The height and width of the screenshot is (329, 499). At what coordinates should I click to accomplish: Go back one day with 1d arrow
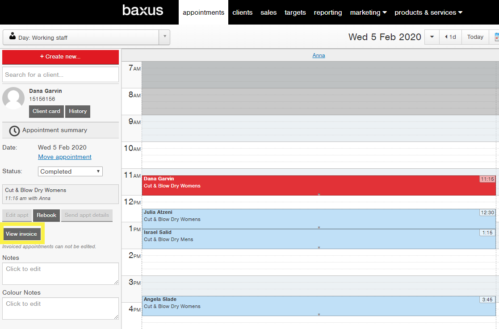450,37
